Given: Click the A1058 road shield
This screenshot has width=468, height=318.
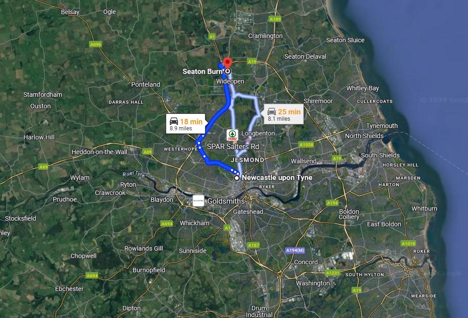Looking at the screenshot, I should [306, 145].
